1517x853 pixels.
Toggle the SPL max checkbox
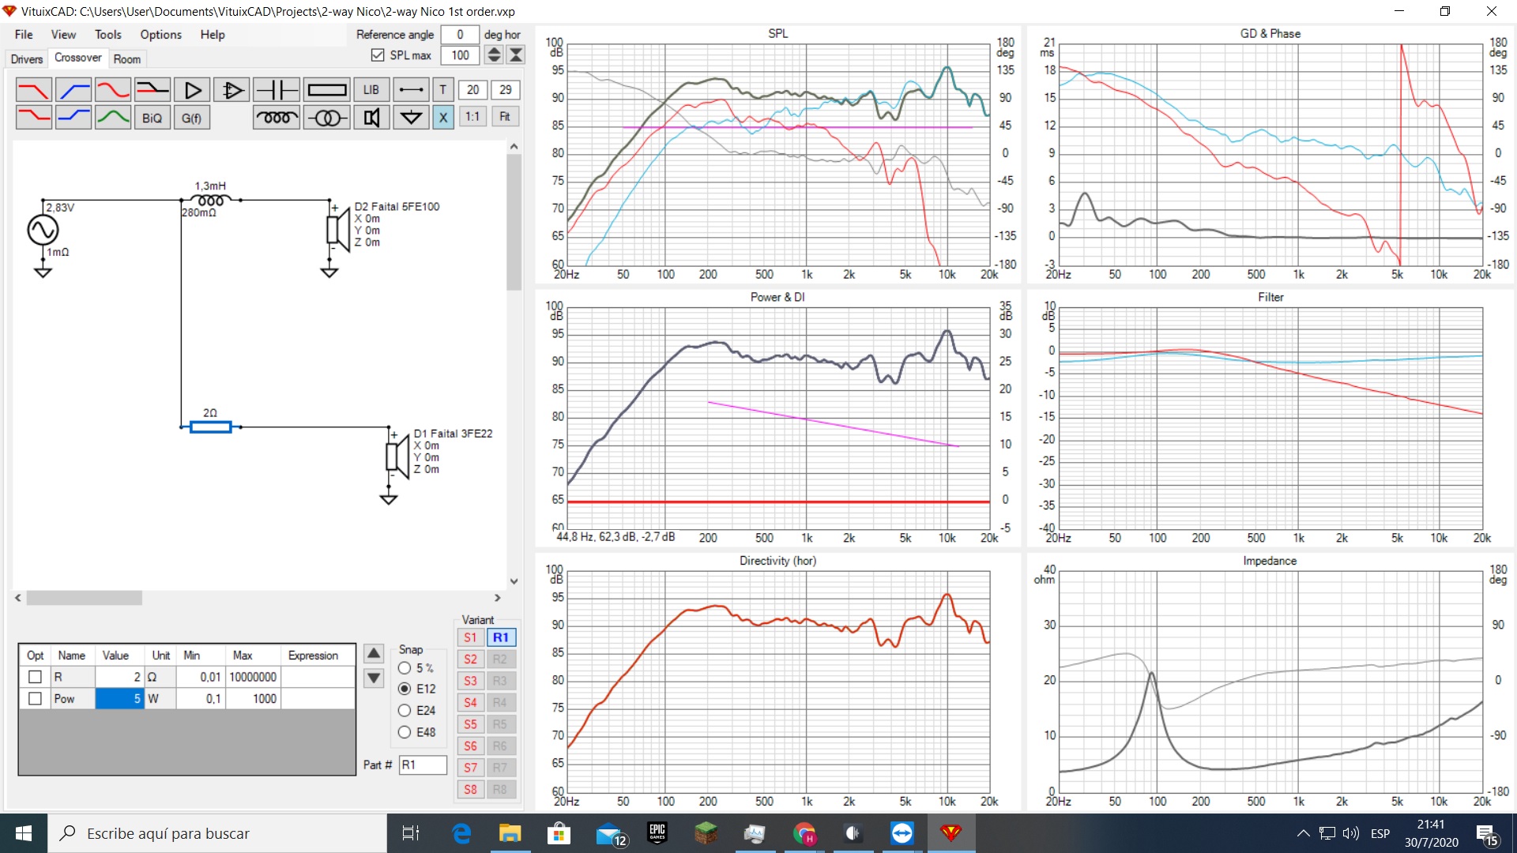(x=378, y=55)
